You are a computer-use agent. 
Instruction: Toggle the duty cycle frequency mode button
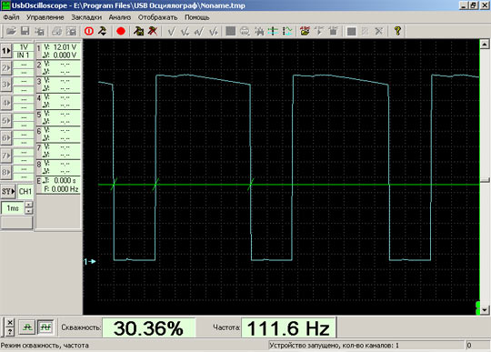tap(45, 327)
